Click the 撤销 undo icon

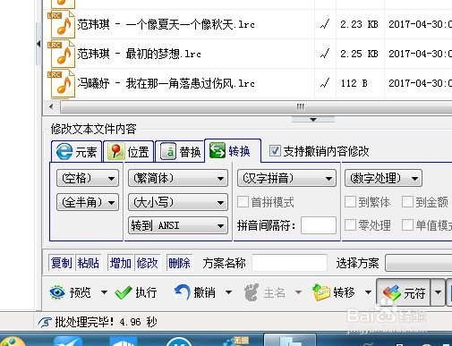[x=182, y=292]
